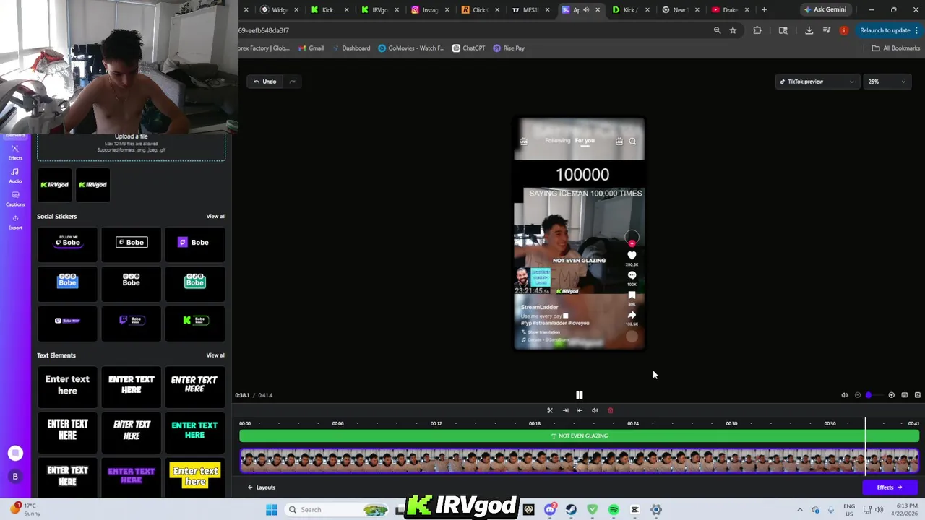The image size is (925, 520).
Task: Open the Captions sidebar panel
Action: coord(15,199)
